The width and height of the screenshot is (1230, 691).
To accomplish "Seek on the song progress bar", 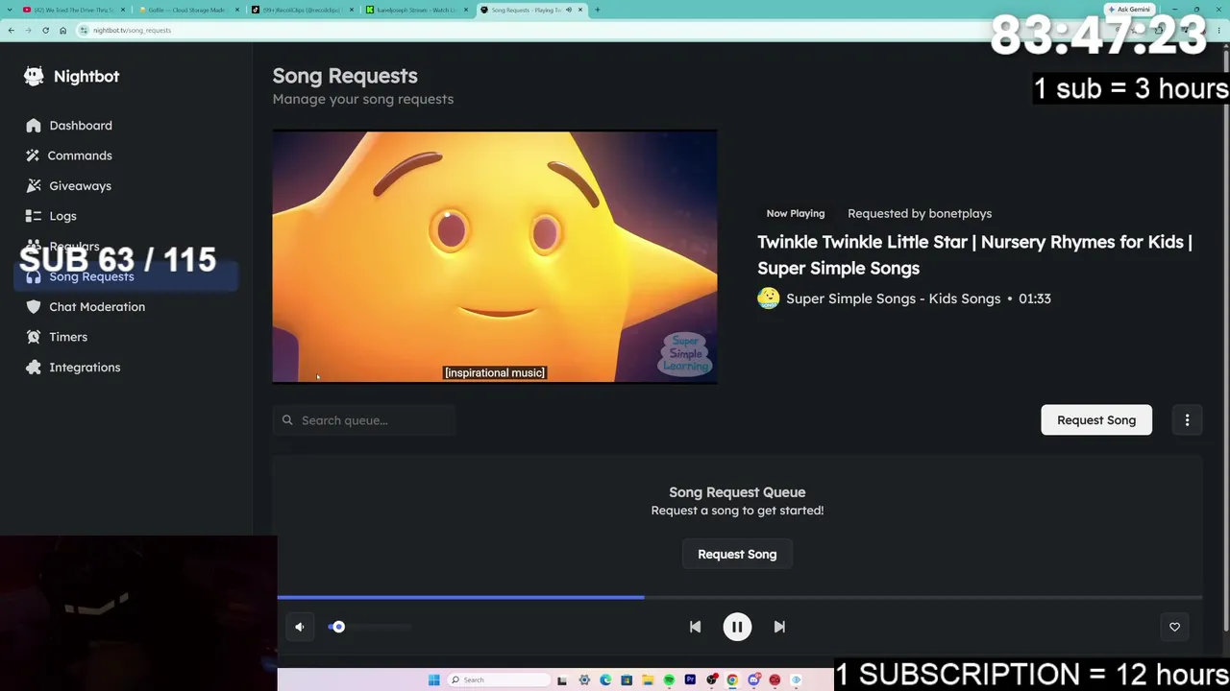I will pyautogui.click(x=740, y=597).
